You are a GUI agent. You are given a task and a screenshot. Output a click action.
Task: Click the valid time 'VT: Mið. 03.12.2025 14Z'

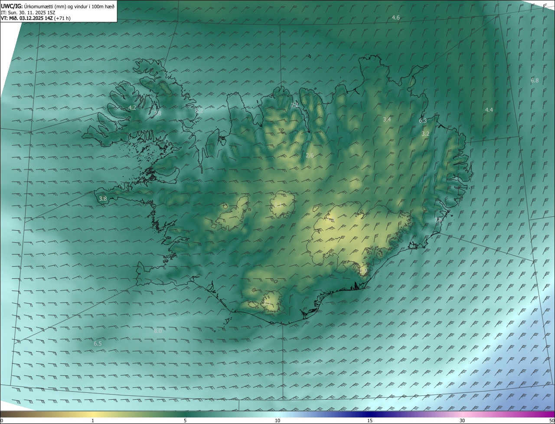coord(27,18)
